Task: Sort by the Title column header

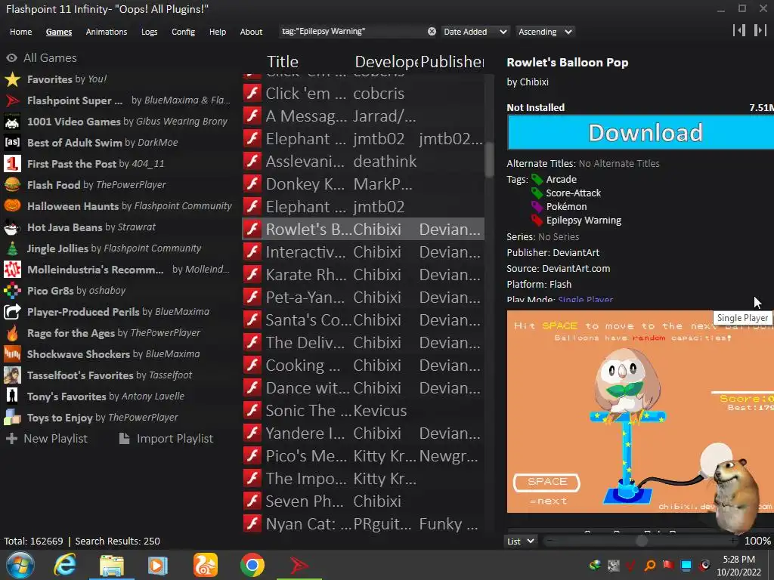Action: click(283, 62)
